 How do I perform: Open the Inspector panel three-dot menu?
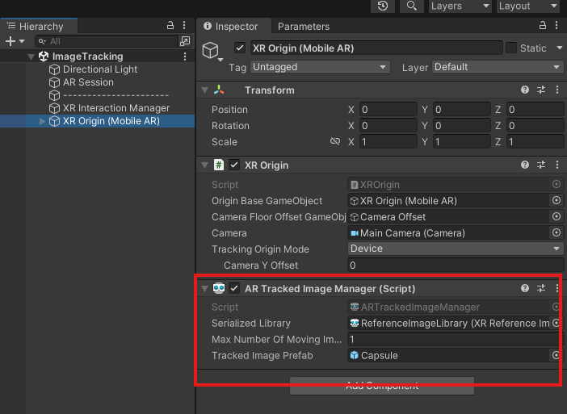click(556, 25)
